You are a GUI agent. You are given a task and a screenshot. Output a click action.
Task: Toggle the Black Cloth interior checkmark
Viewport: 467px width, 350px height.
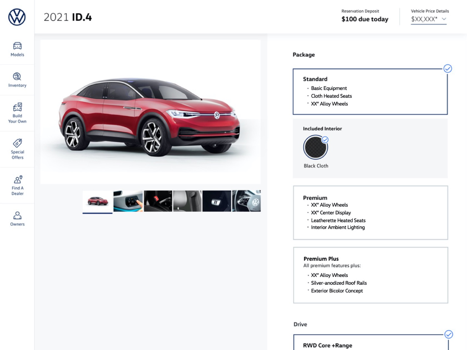pos(325,140)
